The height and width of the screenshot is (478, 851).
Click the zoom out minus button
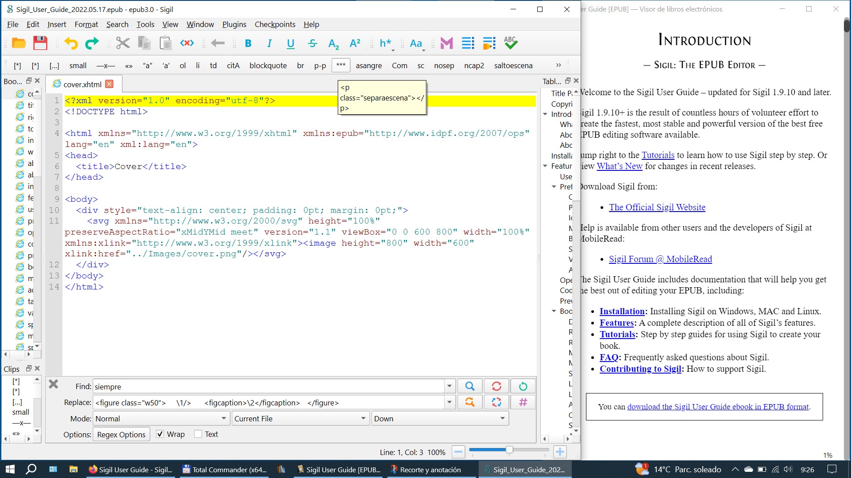tap(458, 452)
